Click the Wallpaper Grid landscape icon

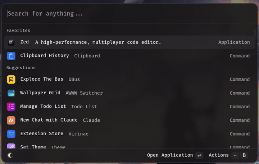[11, 93]
